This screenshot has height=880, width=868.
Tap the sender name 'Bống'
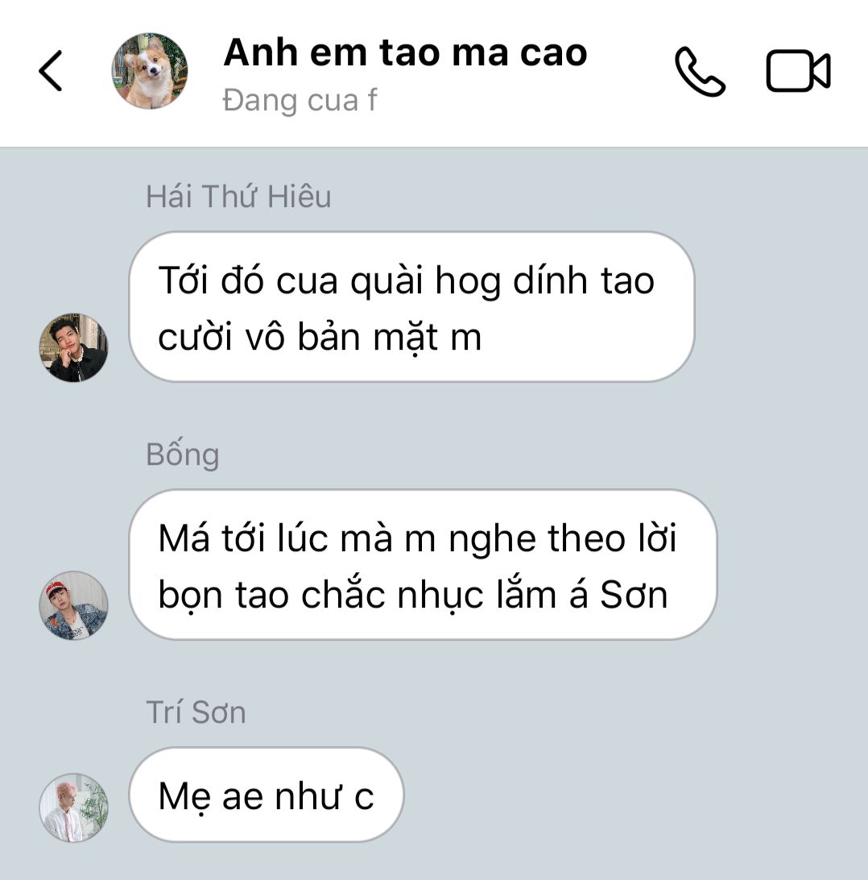coord(182,455)
